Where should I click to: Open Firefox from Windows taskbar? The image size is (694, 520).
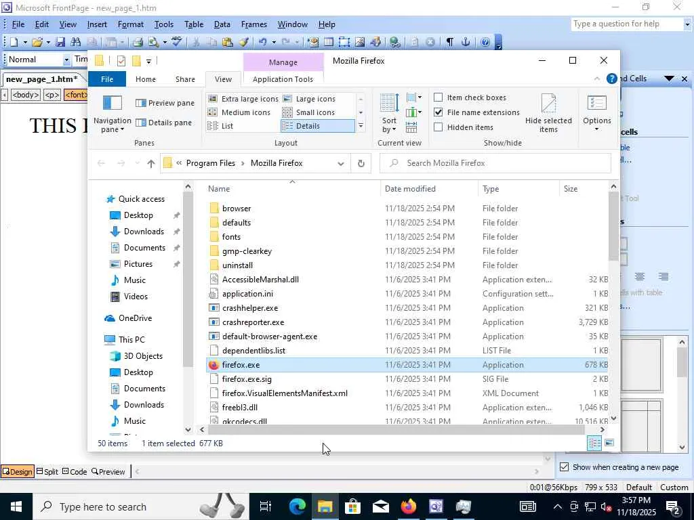click(409, 506)
